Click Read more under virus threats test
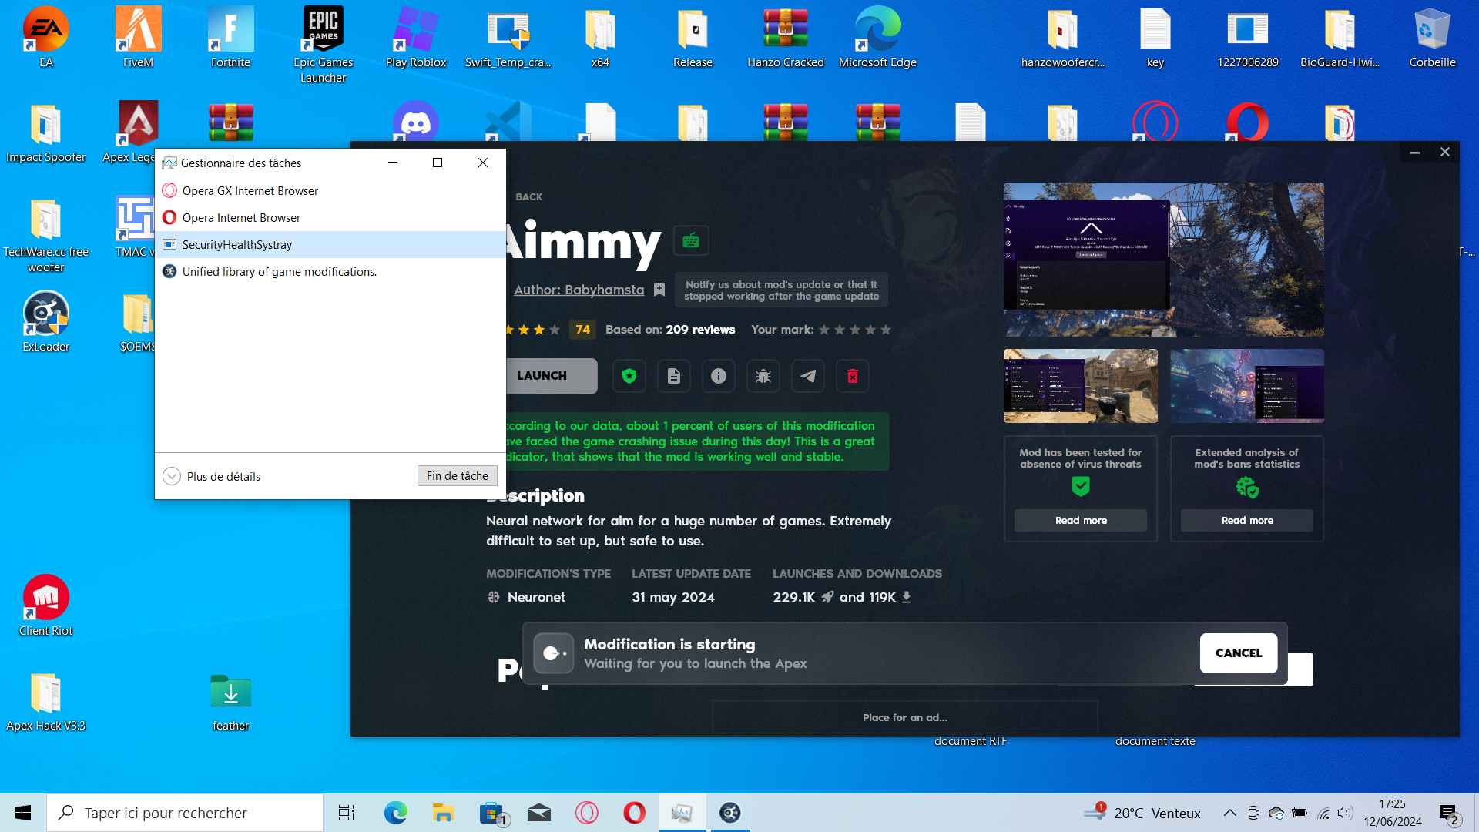The image size is (1479, 832). pos(1080,520)
